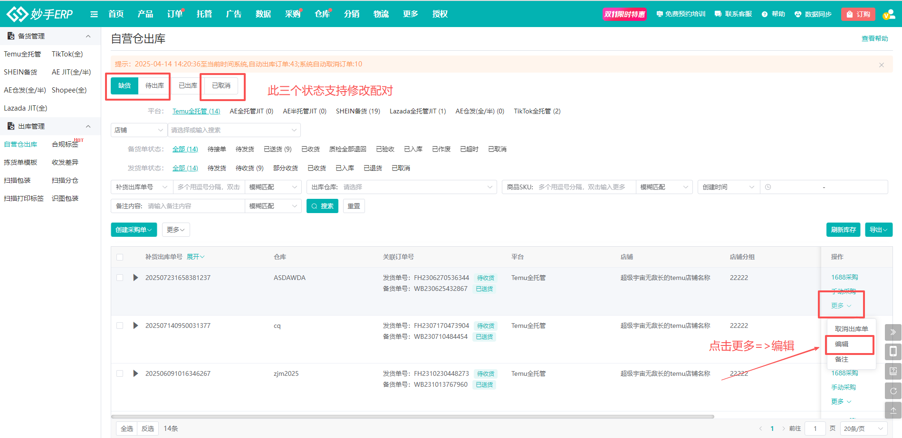
Task: Tick checkbox for order 20250723165838​1237
Action: [120, 278]
